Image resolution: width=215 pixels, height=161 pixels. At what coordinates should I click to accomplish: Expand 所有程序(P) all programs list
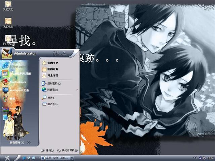click(20, 143)
